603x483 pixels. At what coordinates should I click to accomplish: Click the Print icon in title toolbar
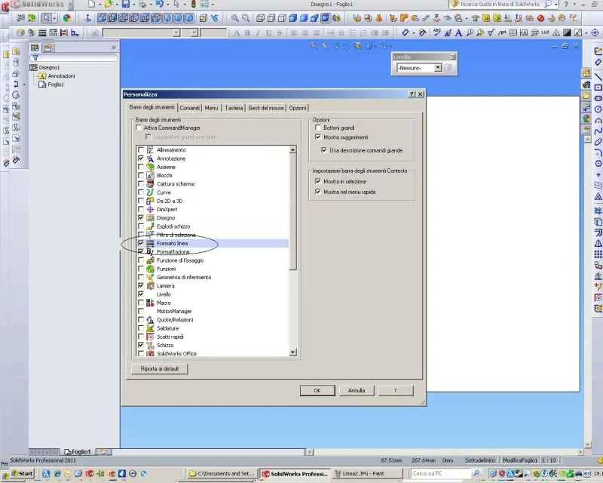(142, 5)
